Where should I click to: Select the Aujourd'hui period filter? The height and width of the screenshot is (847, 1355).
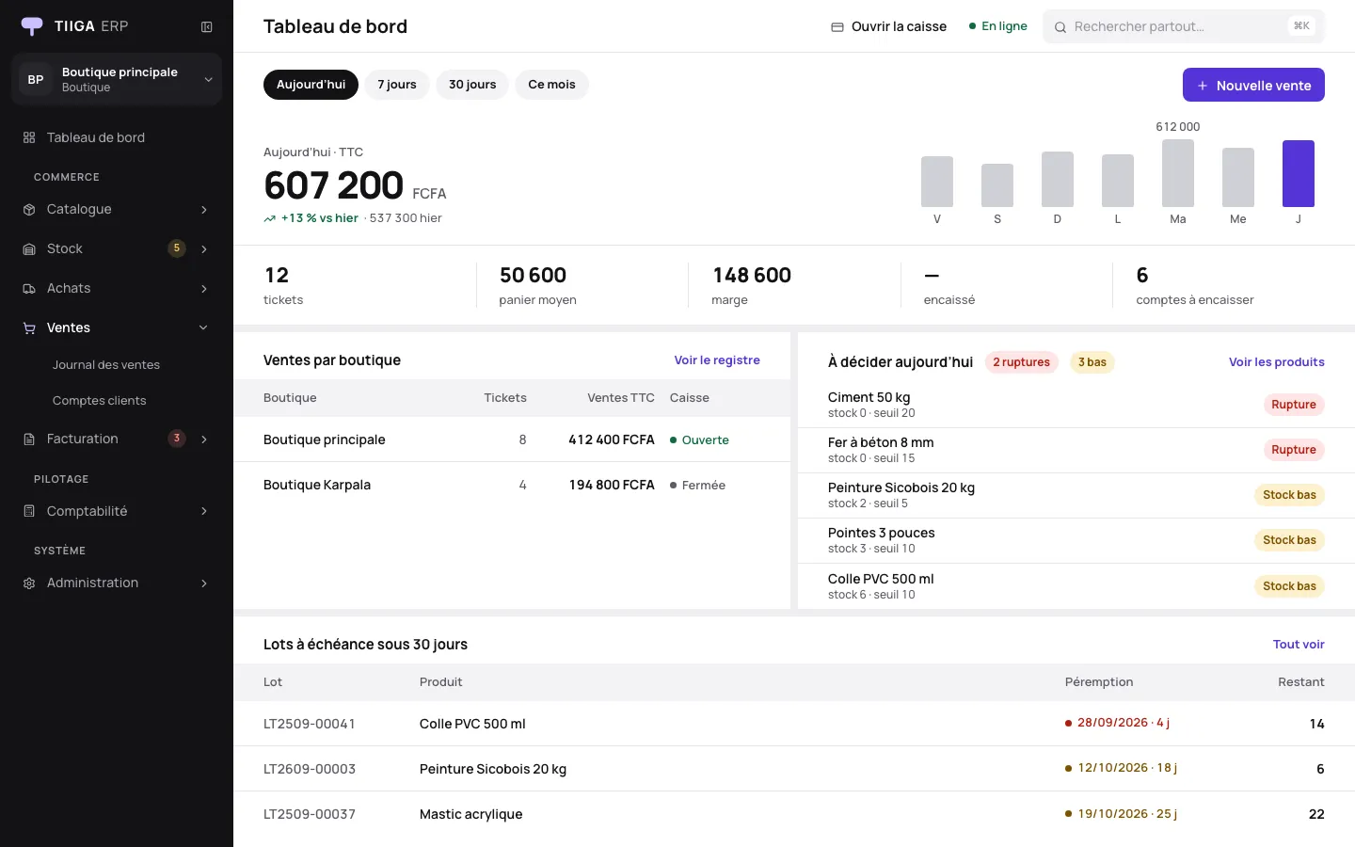[311, 85]
